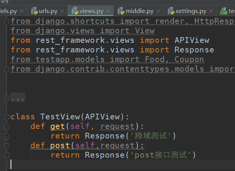This screenshot has width=235, height=171.
Task: Close the urls.py editor tab
Action: tap(62, 11)
